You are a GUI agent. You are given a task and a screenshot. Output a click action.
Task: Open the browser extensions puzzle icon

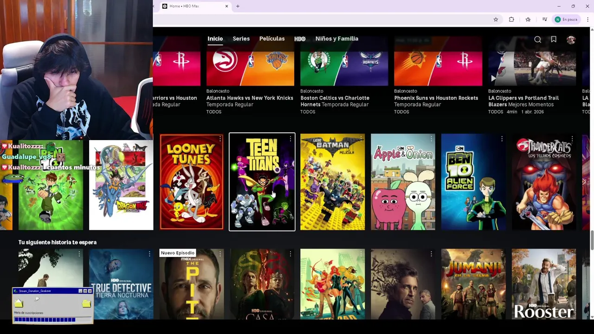pyautogui.click(x=511, y=19)
